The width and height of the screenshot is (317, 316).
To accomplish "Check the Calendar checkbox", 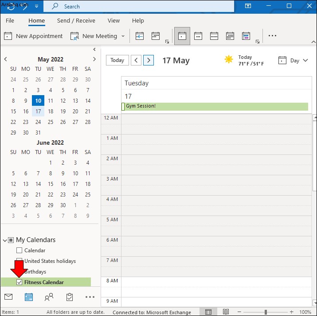I will 19,250.
